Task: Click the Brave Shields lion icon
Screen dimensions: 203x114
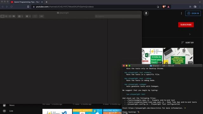Action: click(x=164, y=7)
